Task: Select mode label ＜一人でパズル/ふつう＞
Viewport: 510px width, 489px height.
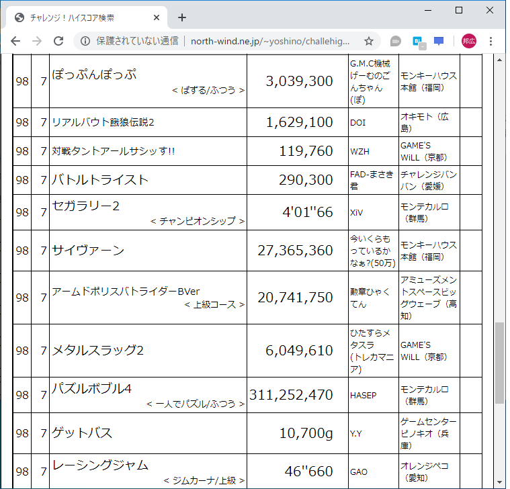Action: [x=196, y=404]
